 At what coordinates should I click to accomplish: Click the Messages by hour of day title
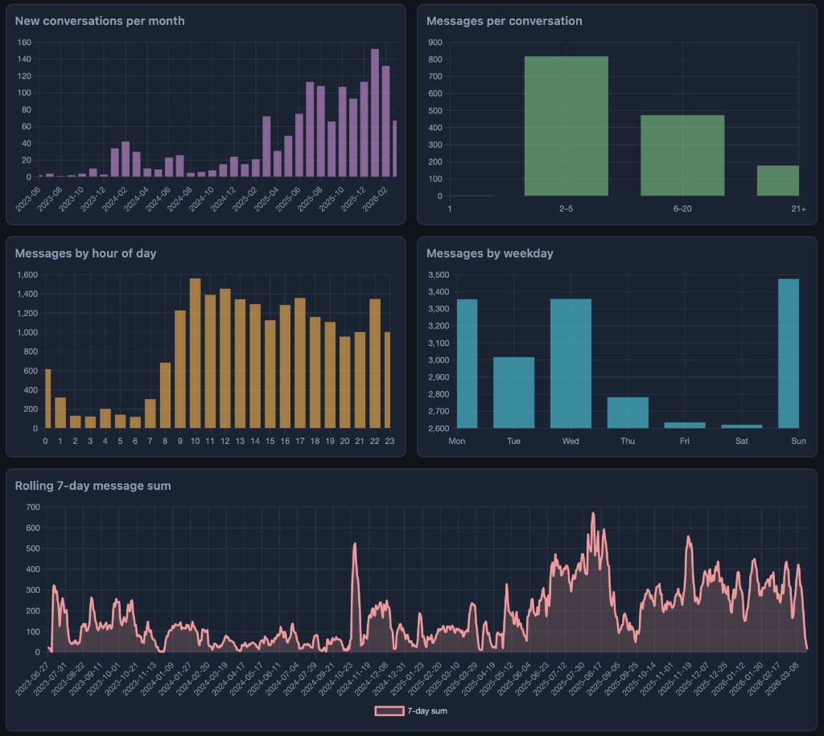pyautogui.click(x=89, y=253)
